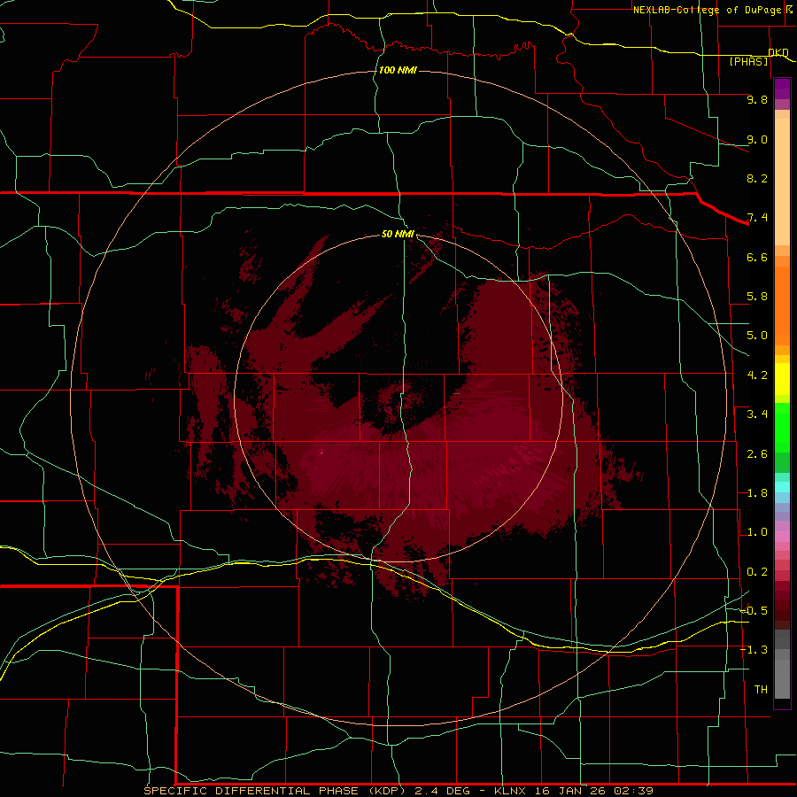The height and width of the screenshot is (797, 797).
Task: Click the cyan segment of color bar
Action: pyautogui.click(x=782, y=487)
